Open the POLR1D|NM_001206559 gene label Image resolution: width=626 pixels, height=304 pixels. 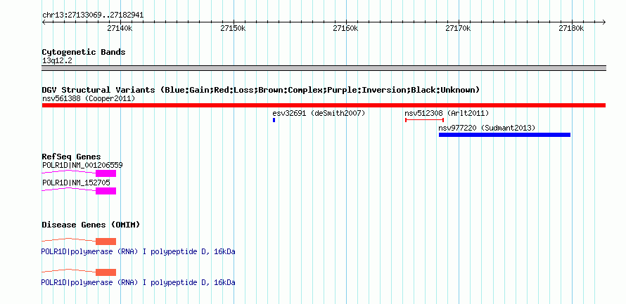coord(82,165)
